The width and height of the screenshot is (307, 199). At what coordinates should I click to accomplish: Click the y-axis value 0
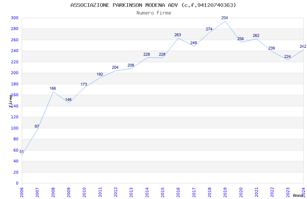click(x=17, y=183)
